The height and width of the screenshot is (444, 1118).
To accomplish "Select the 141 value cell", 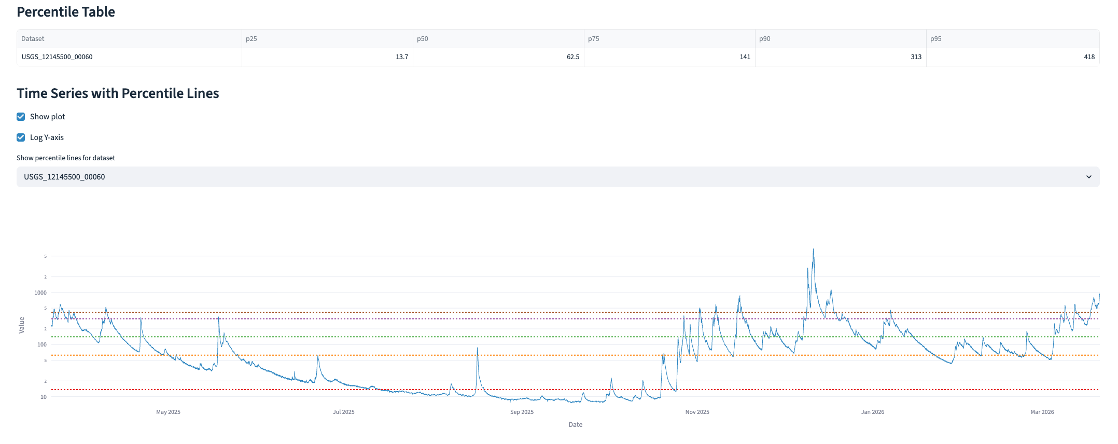I will point(669,57).
